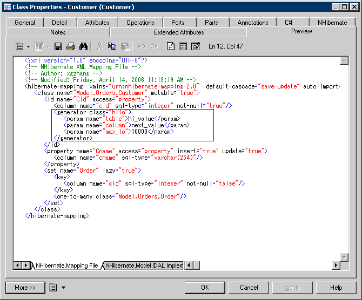
Task: Click the bottom properties menu icon
Action: pos(53,288)
